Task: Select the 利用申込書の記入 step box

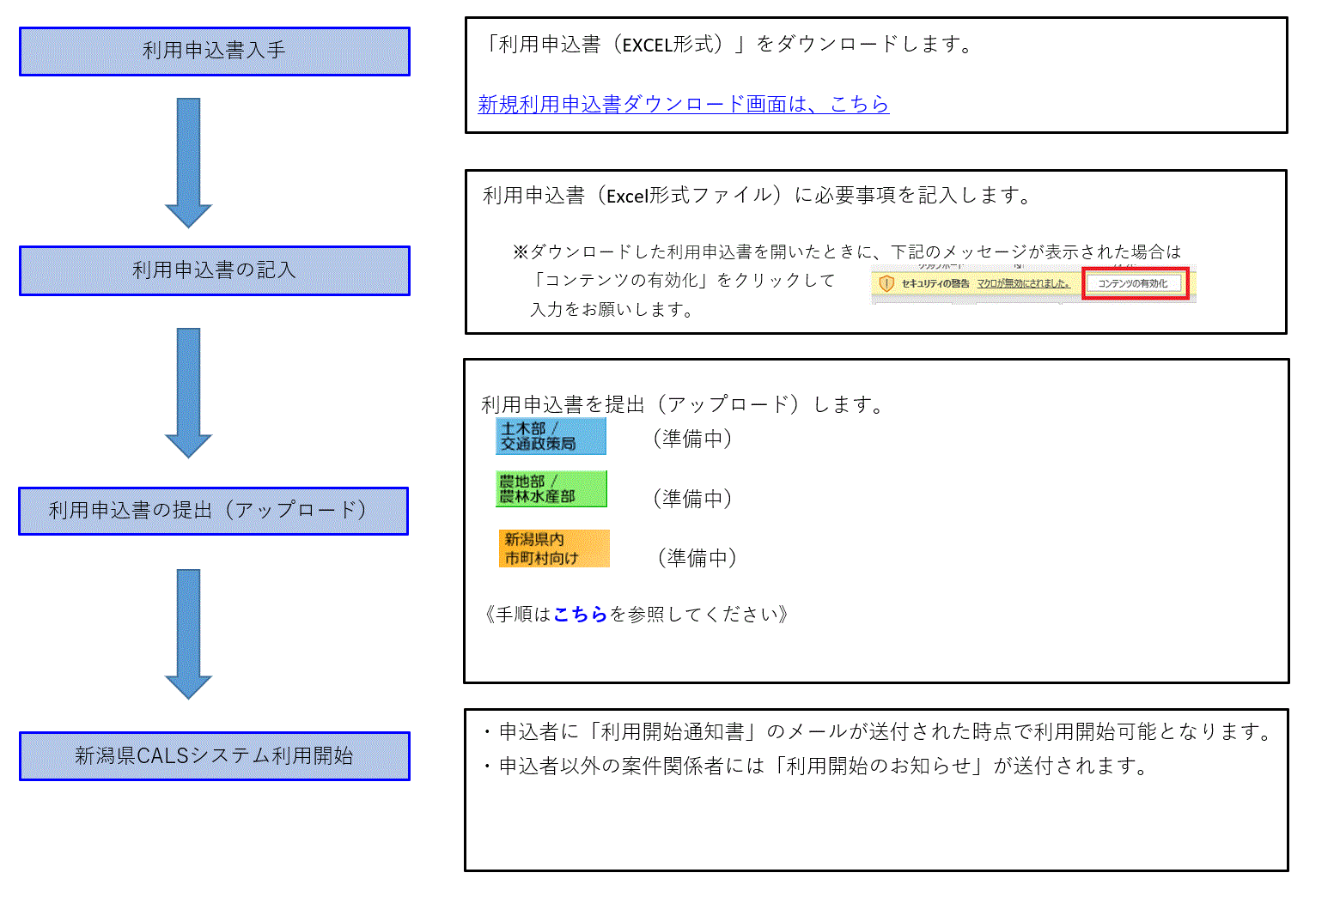Action: coord(214,270)
